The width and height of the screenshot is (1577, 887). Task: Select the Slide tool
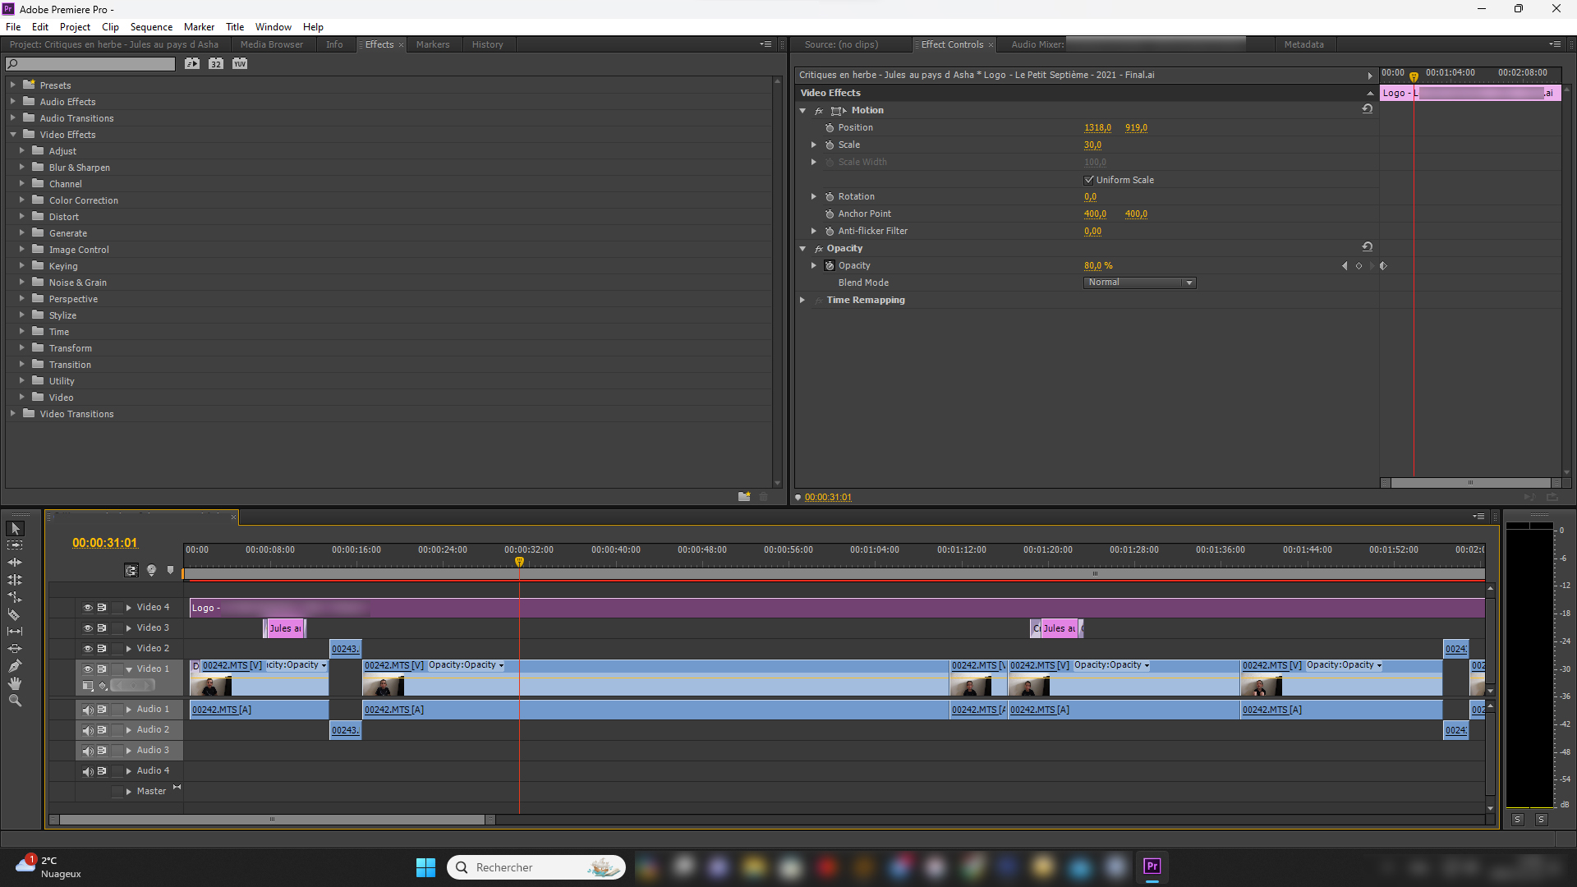click(15, 649)
